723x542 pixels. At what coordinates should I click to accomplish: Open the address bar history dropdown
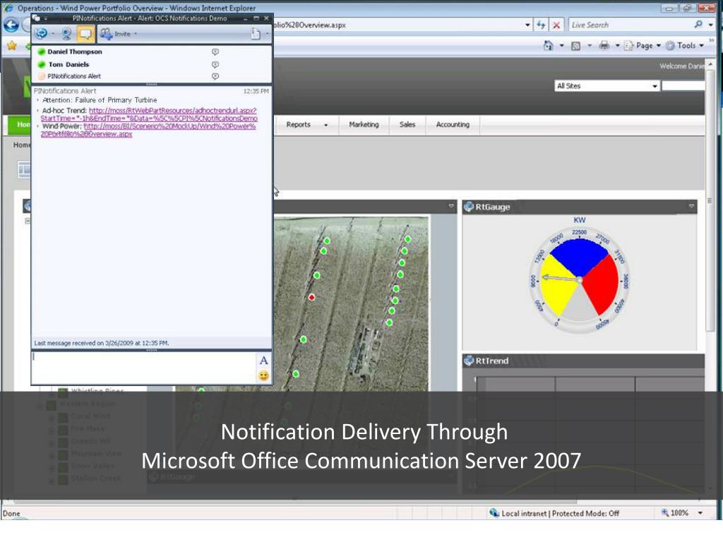pos(527,25)
